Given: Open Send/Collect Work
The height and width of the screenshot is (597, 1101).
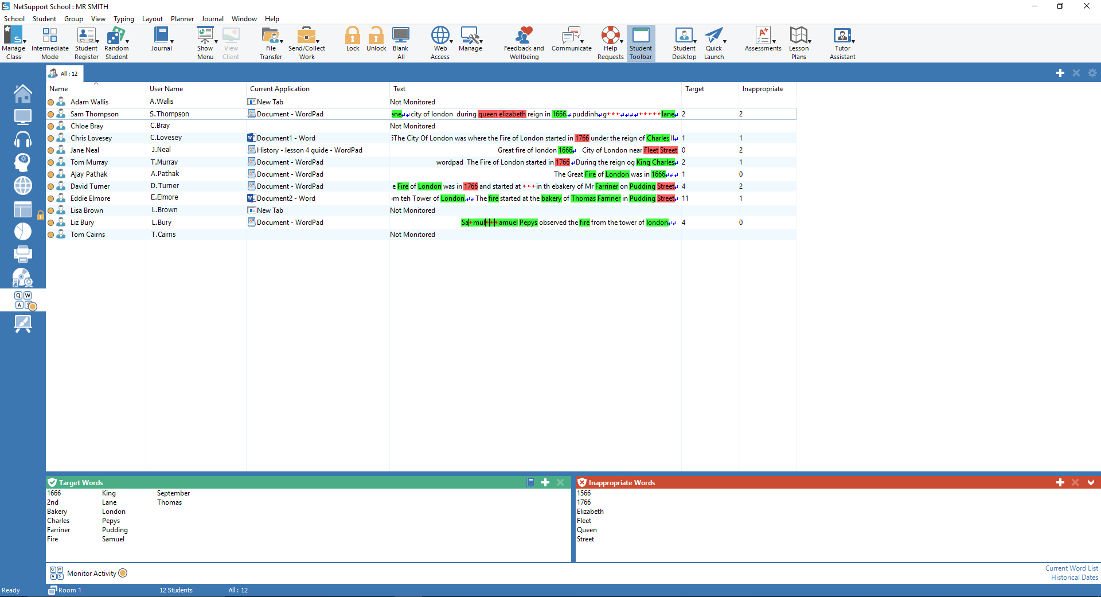Looking at the screenshot, I should (x=306, y=42).
